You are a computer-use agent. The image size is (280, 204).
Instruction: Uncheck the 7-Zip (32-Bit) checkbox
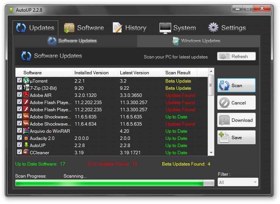pyautogui.click(x=19, y=87)
